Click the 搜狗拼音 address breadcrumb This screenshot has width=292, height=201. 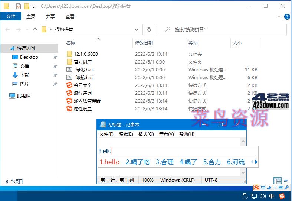click(x=64, y=29)
